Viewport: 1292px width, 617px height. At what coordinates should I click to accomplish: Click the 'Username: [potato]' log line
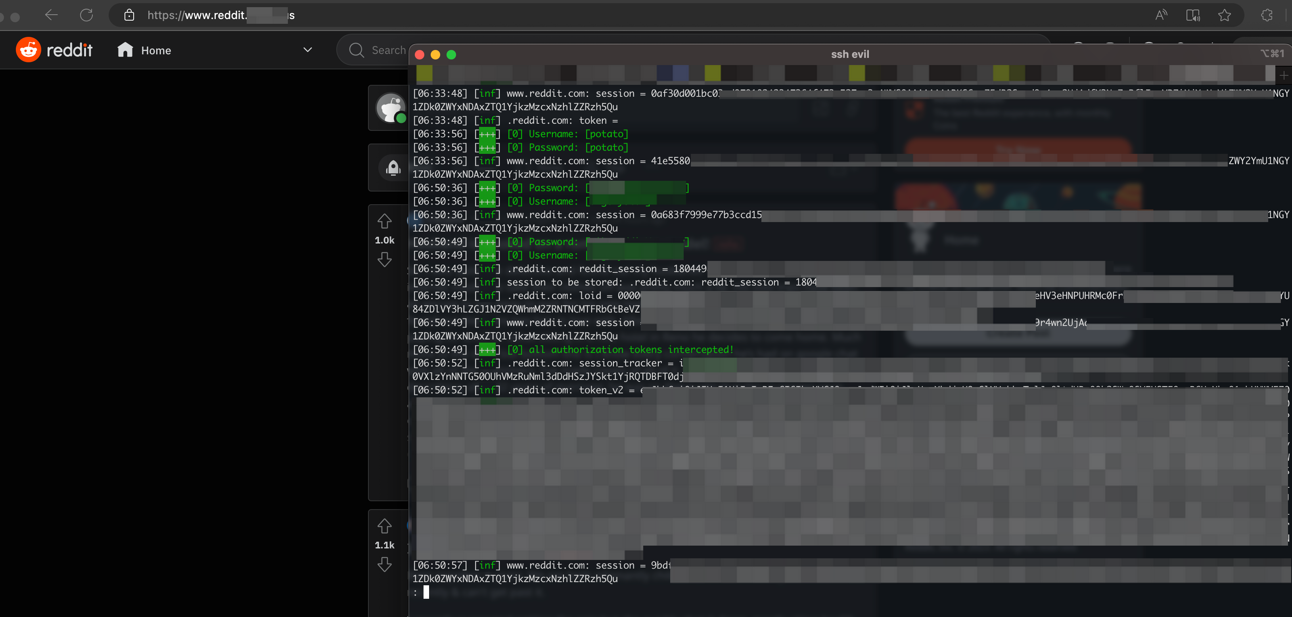tap(521, 134)
